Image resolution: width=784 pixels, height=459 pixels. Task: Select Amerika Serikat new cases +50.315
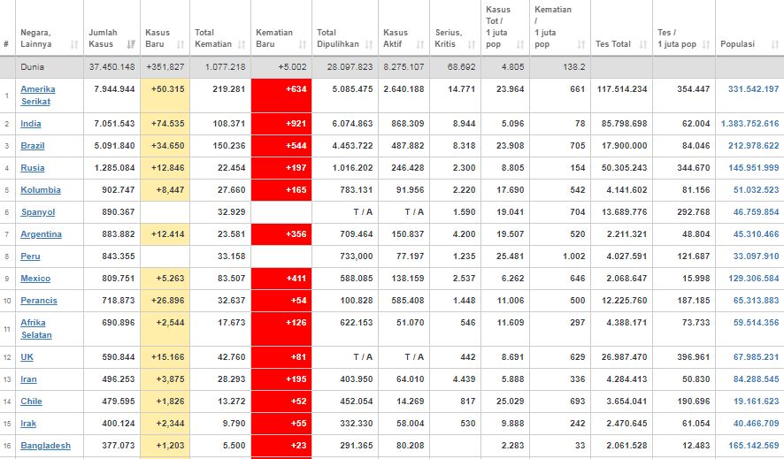click(167, 89)
